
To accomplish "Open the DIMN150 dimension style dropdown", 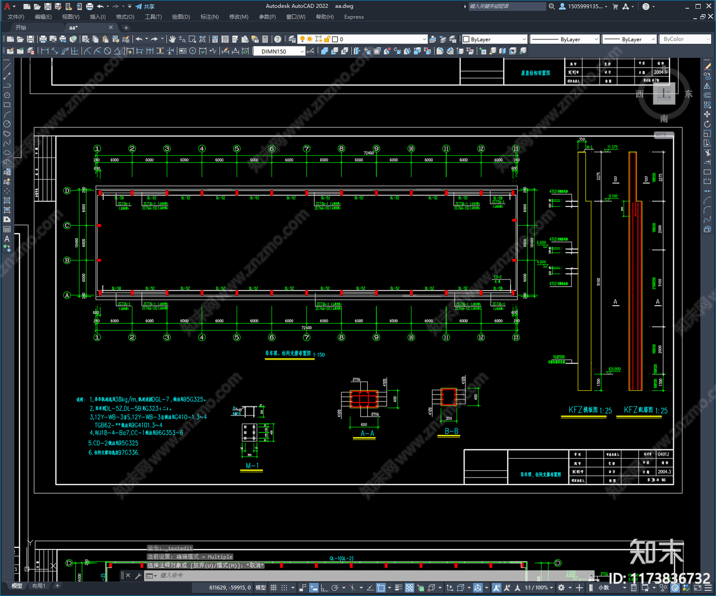I will point(279,51).
